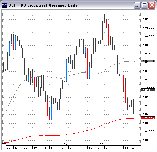
Task: Click the 108500 price axis label
Action: click(x=149, y=36)
